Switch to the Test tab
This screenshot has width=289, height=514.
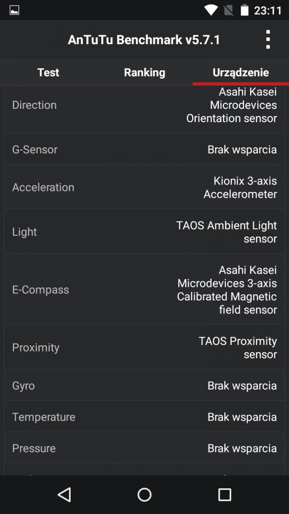point(48,72)
